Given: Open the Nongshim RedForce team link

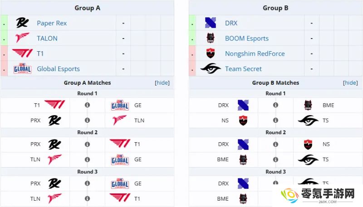Looking at the screenshot, I should coord(255,53).
